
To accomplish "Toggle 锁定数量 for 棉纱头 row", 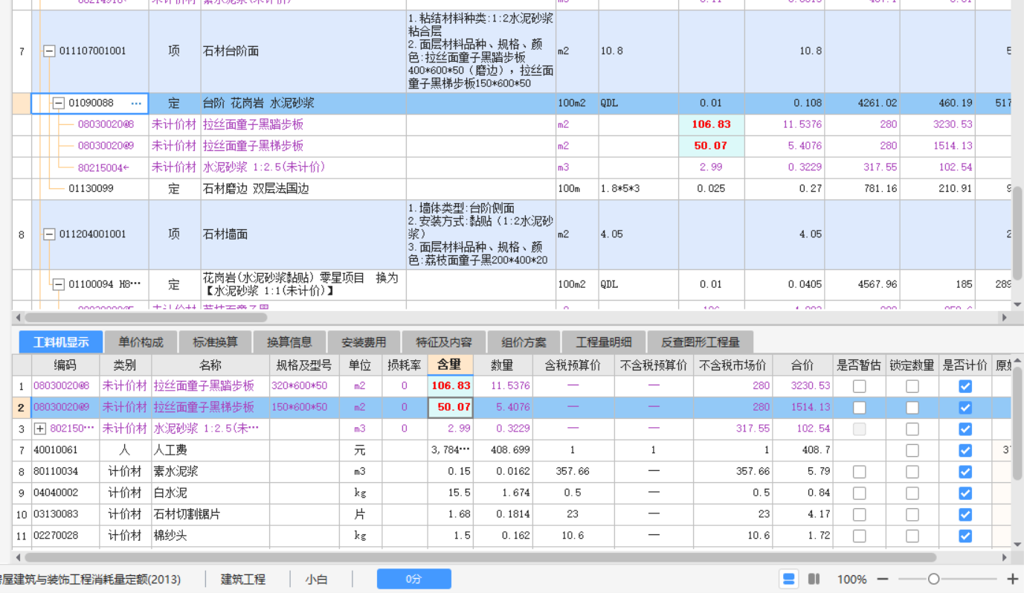I will point(912,536).
